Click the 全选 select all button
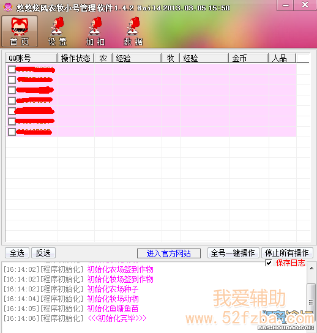Screen dimensions: 317x333 (17, 253)
